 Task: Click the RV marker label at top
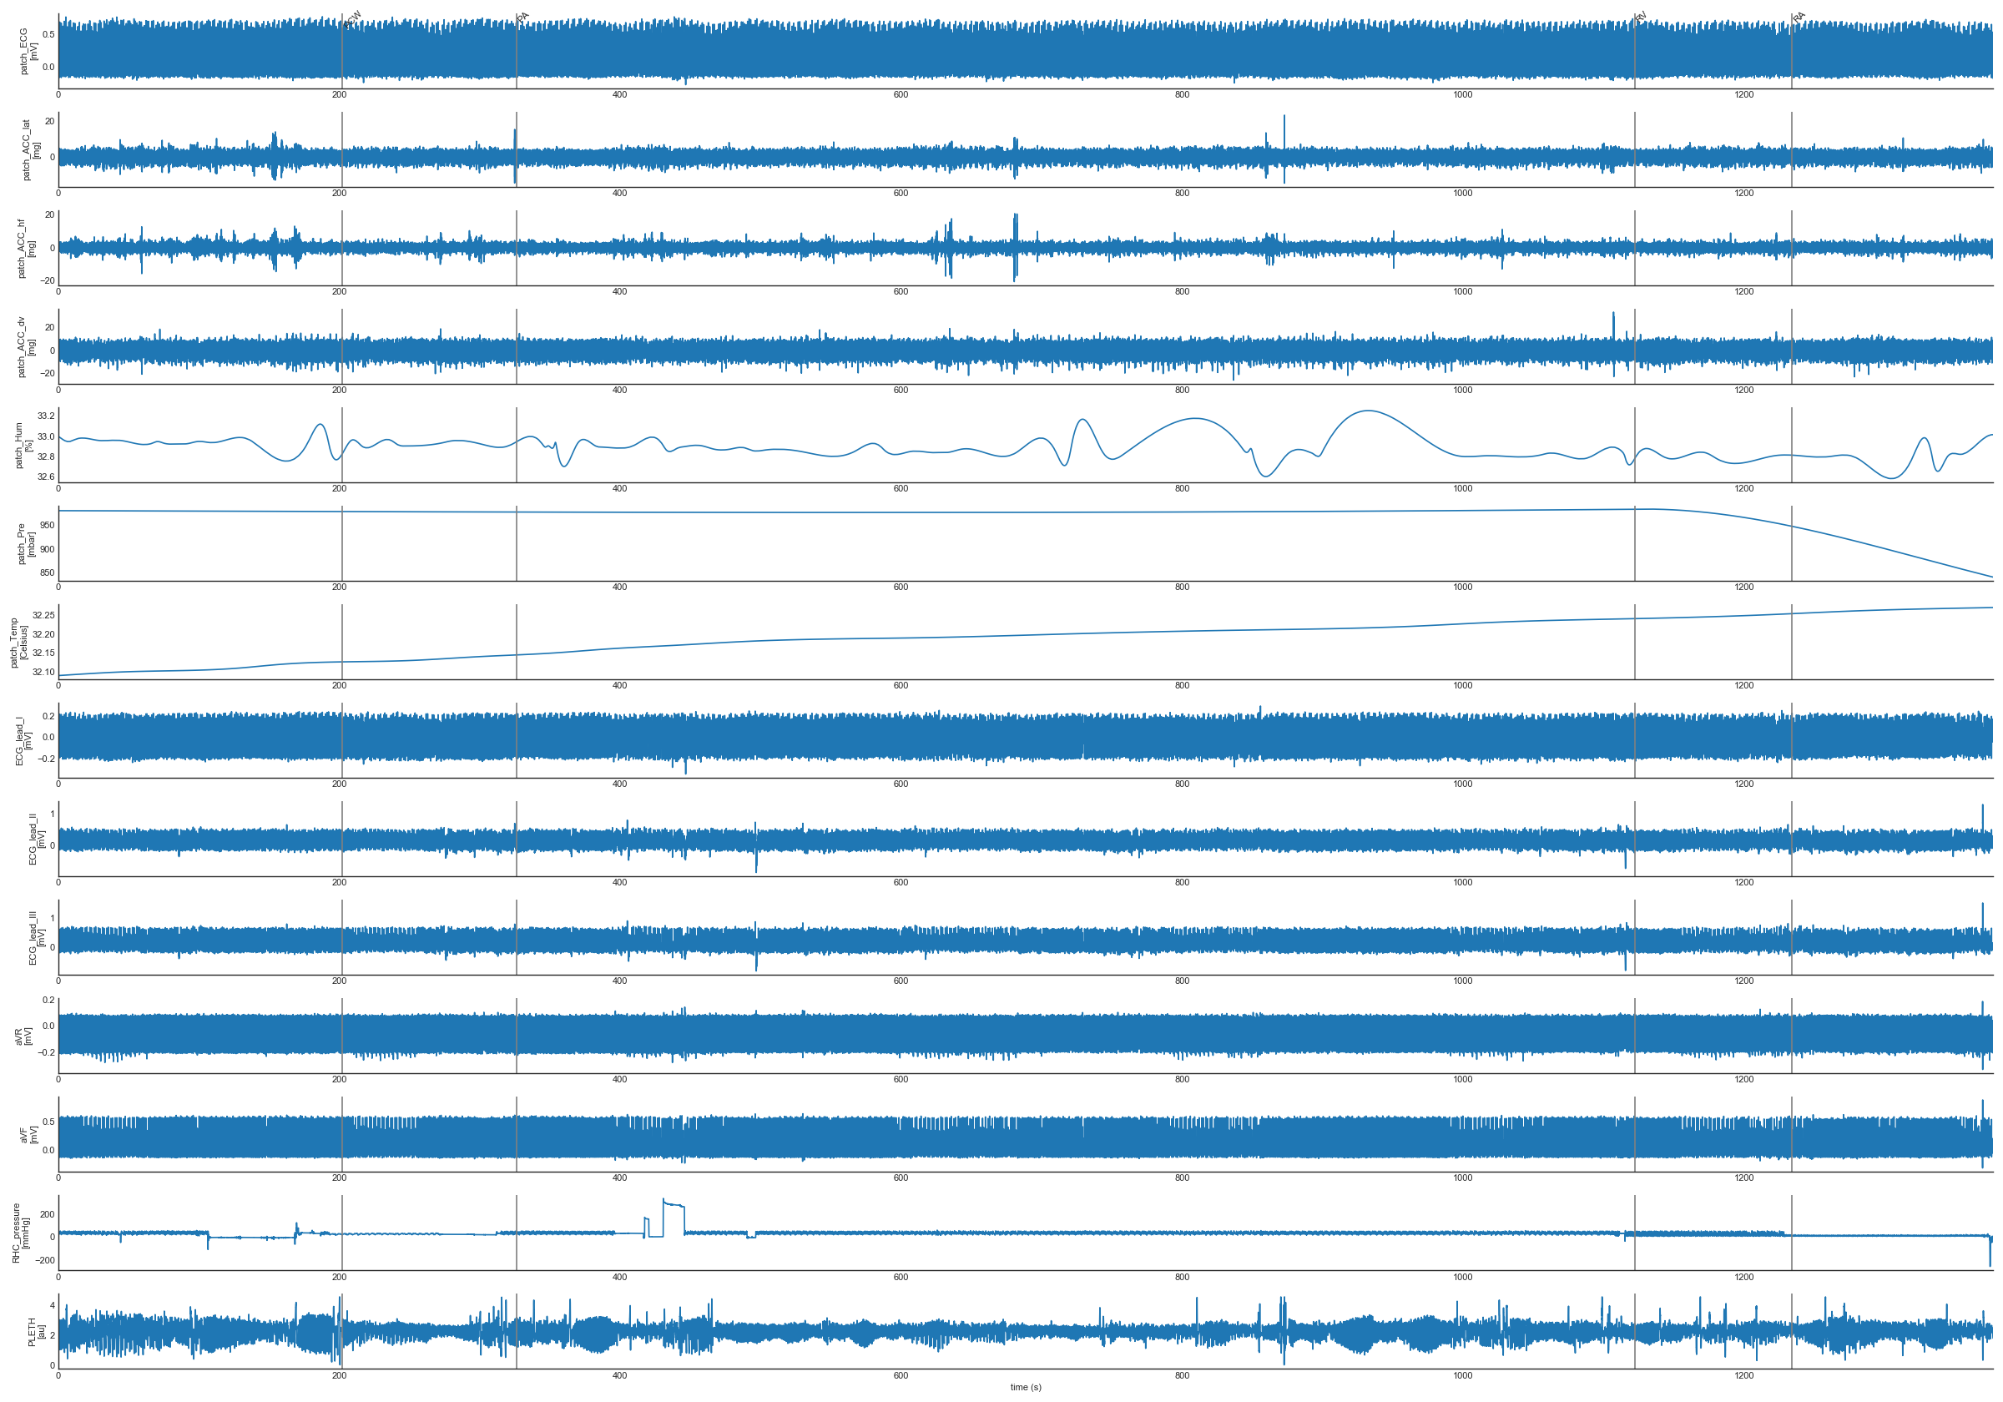(x=1640, y=18)
